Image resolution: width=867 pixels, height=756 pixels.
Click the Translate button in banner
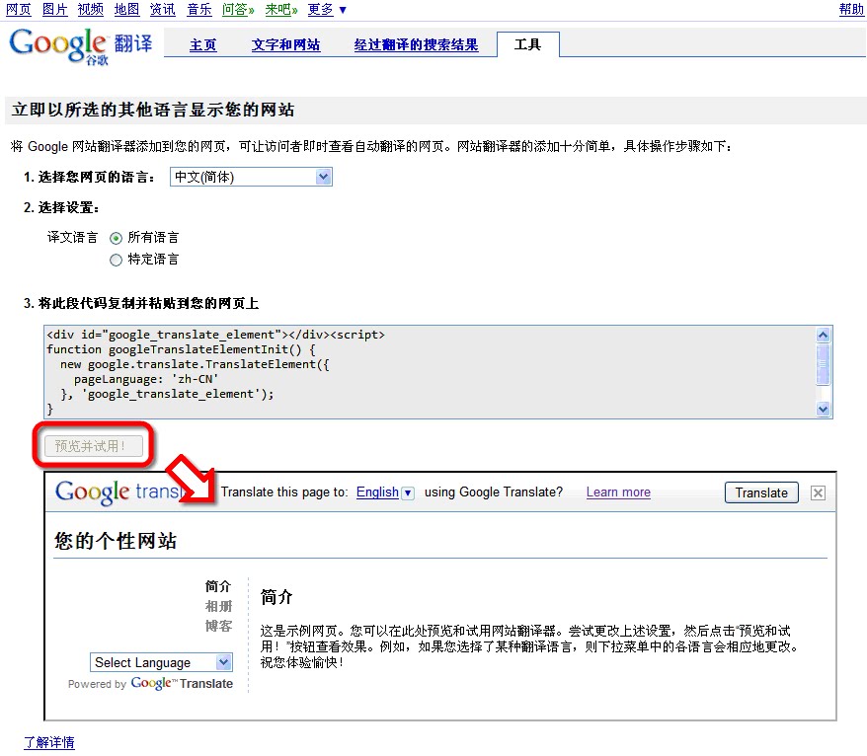tap(761, 492)
